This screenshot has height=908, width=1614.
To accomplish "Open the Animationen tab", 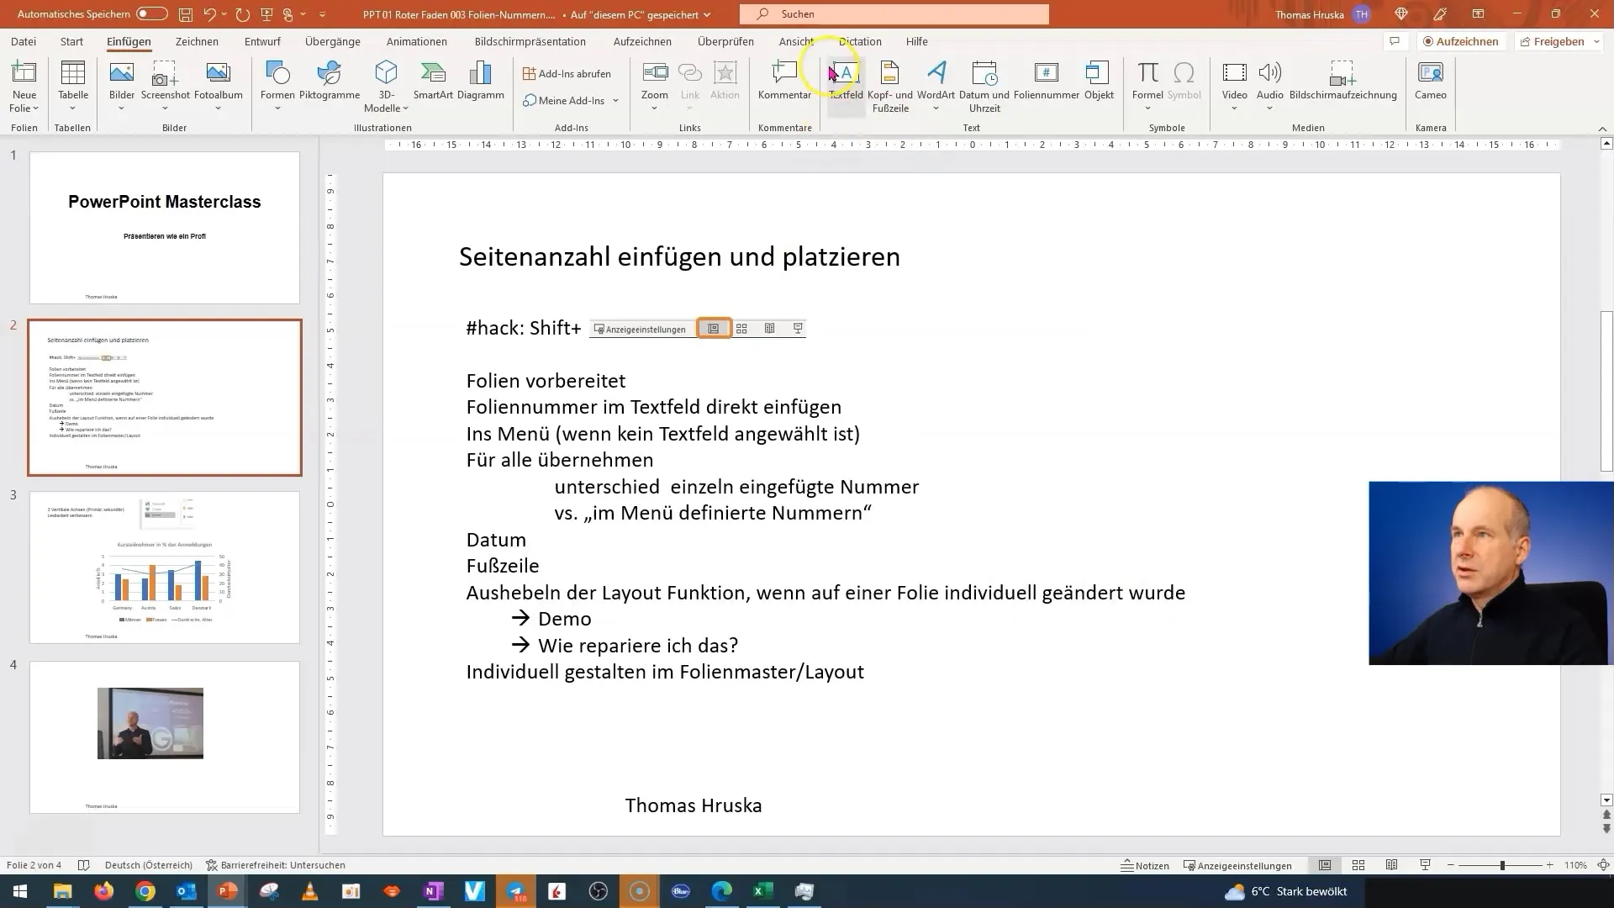I will pyautogui.click(x=417, y=41).
